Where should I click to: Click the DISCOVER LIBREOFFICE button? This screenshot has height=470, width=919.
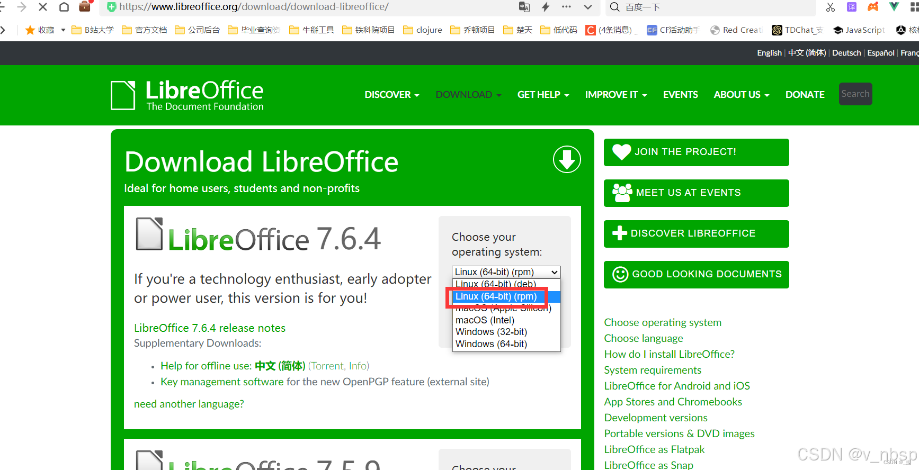696,233
